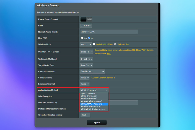The width and height of the screenshot is (195, 130).
Task: Open the Control Channel Auto dropdown
Action: click(85, 78)
